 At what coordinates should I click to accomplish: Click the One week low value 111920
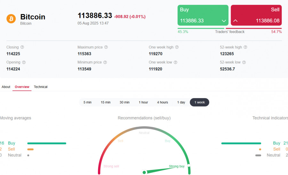156,69
